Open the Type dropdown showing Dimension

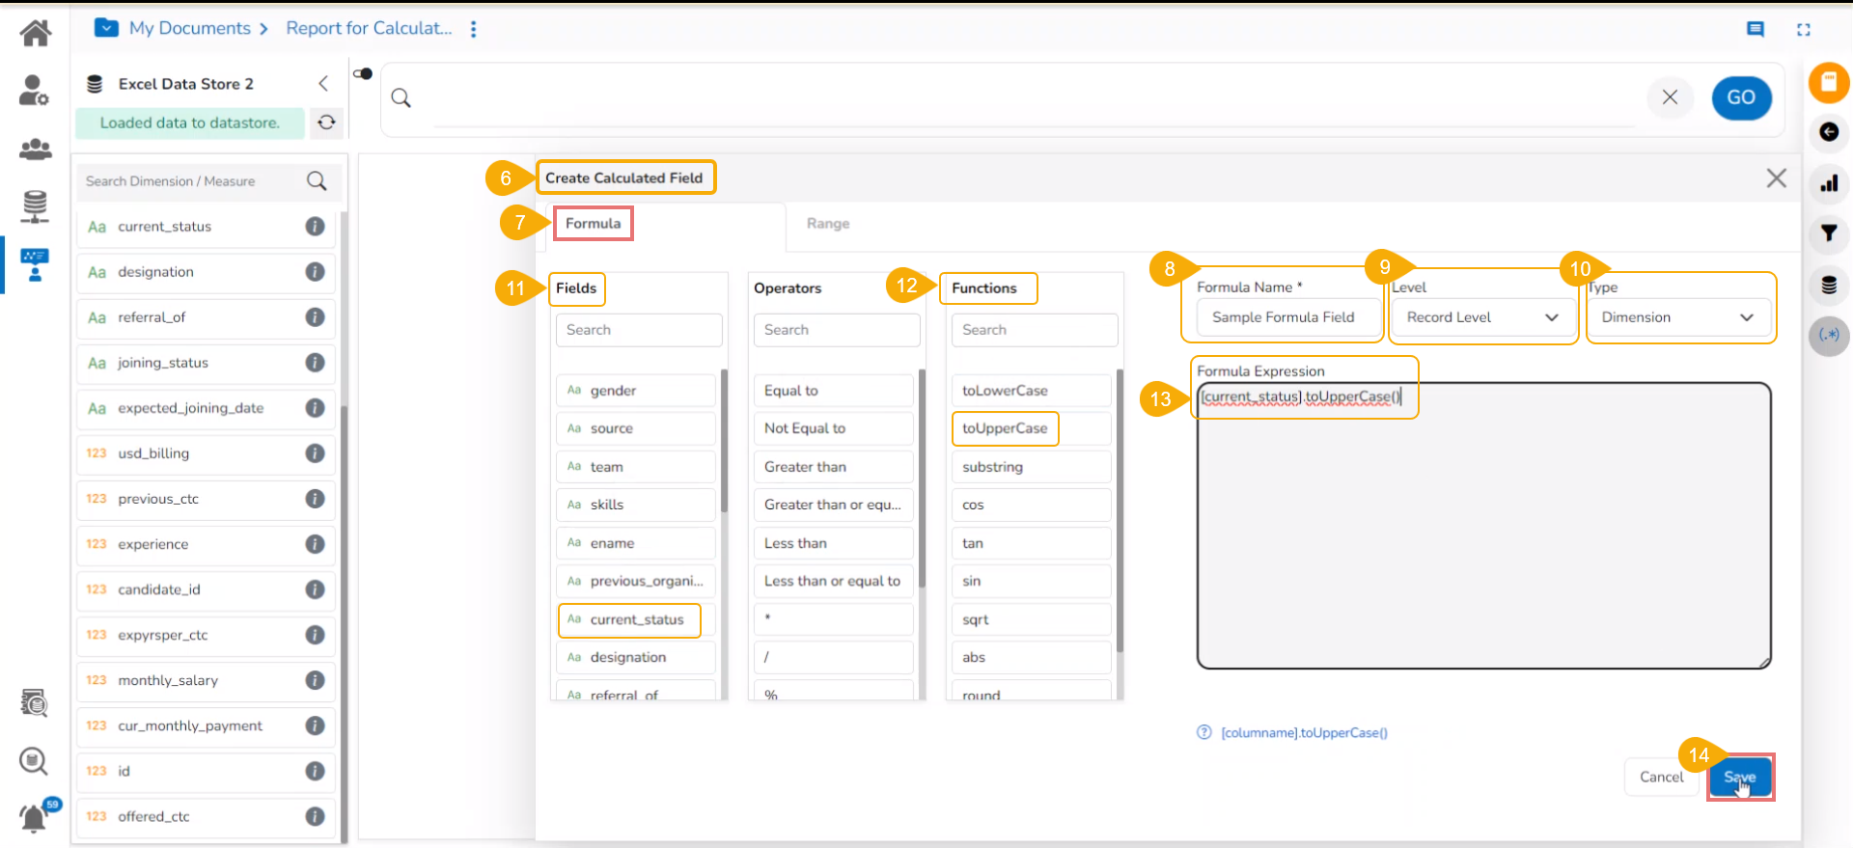(1677, 317)
